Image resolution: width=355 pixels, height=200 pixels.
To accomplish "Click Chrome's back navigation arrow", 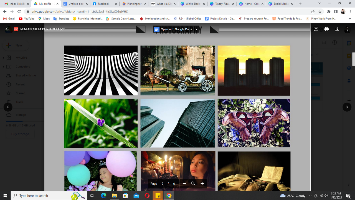I will 5,12.
